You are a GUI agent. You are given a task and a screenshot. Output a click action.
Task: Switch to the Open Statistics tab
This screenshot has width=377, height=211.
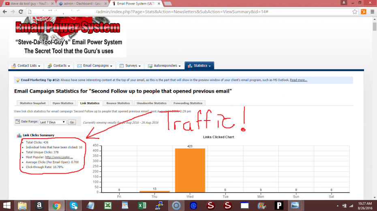63,103
